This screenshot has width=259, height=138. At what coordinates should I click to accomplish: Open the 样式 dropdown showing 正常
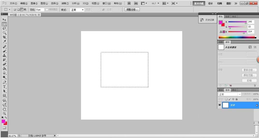[x=77, y=10]
